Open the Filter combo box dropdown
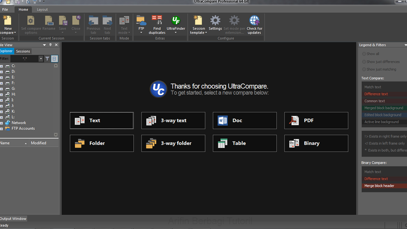This screenshot has height=229, width=407. (x=41, y=59)
